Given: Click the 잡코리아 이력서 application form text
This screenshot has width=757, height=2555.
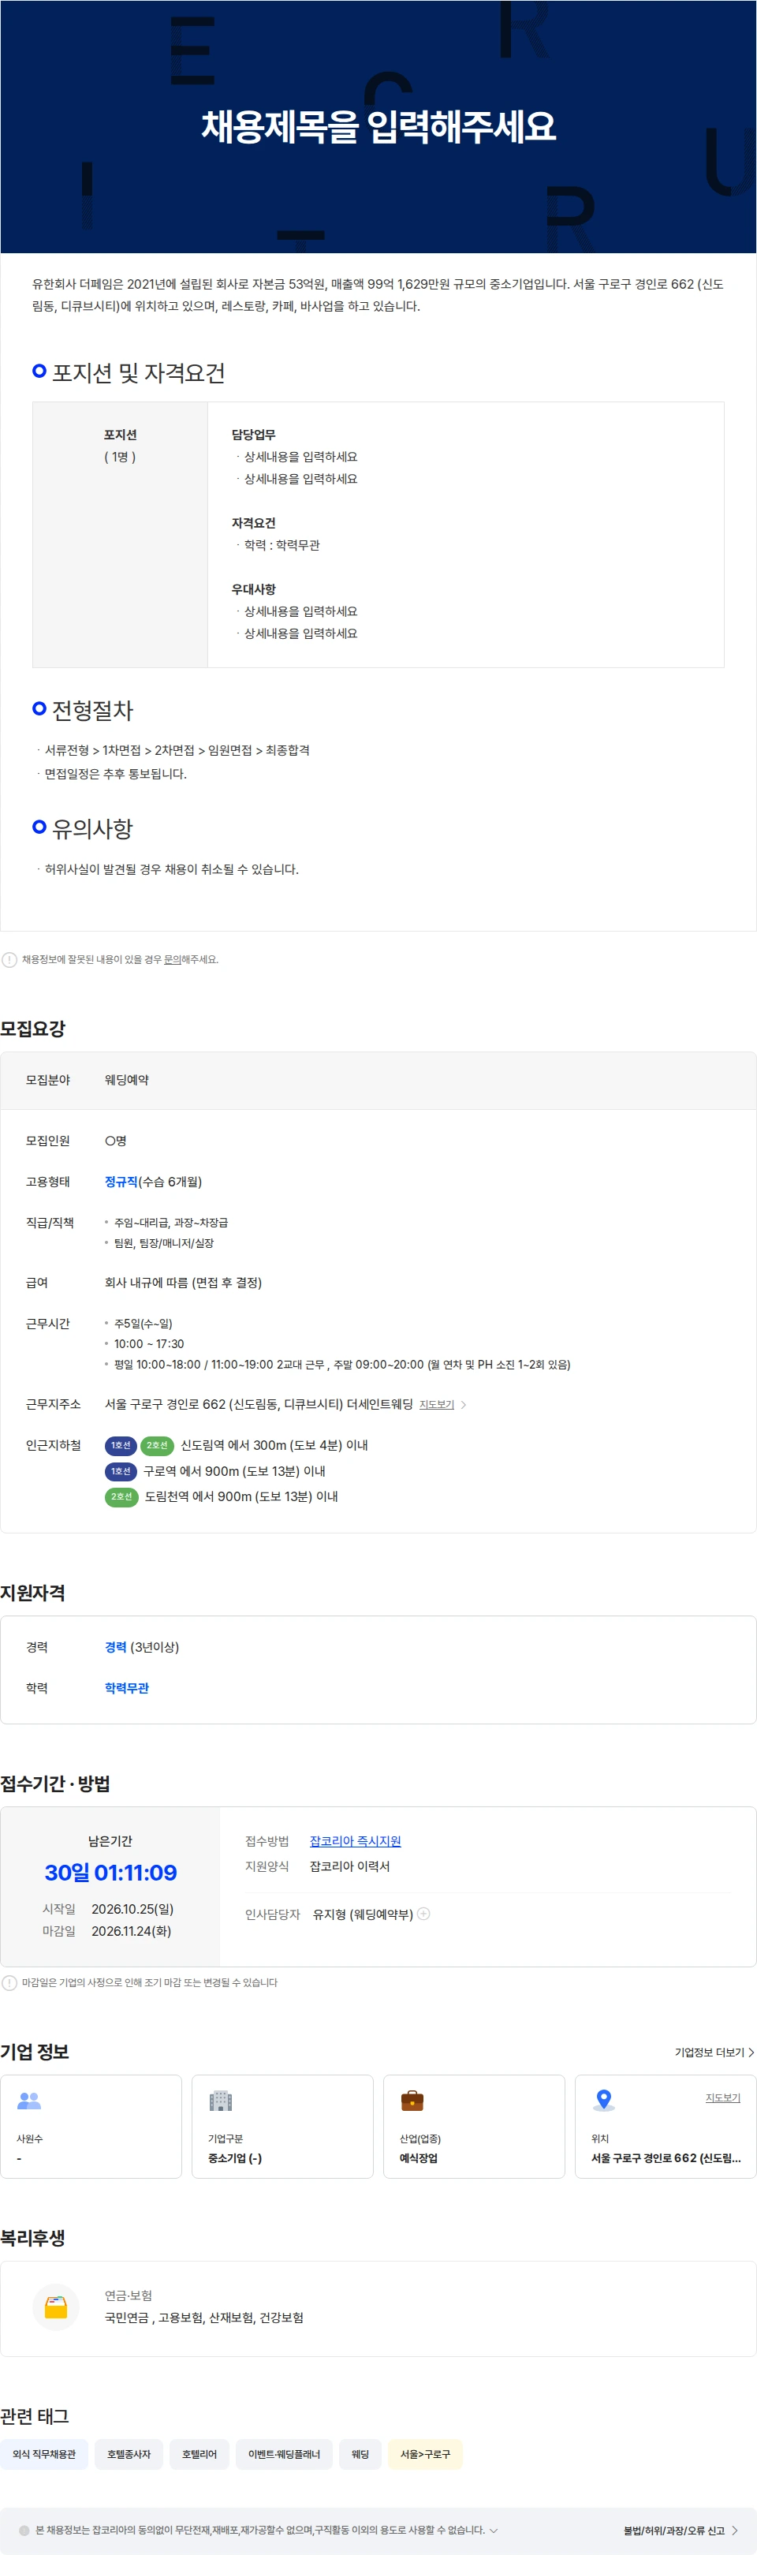Looking at the screenshot, I should [349, 1866].
